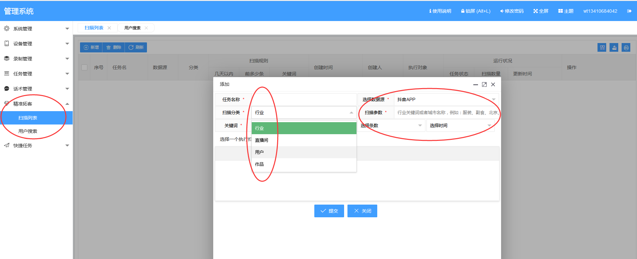Click the 关闭 close button
This screenshot has width=637, height=259.
pos(362,211)
